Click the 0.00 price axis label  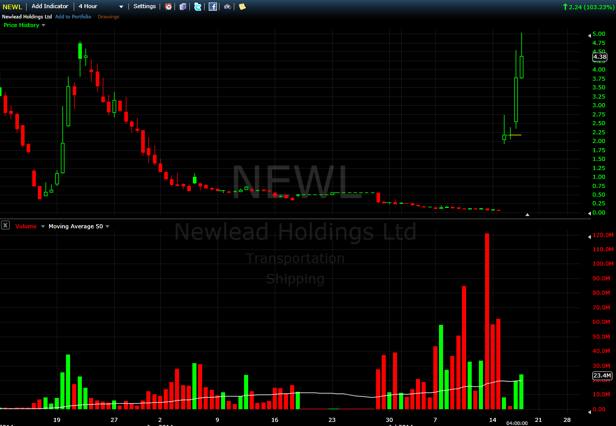[599, 212]
